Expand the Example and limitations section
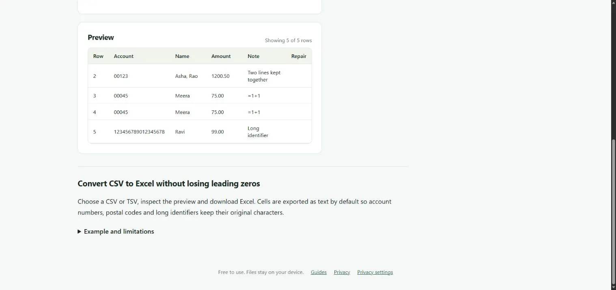This screenshot has width=616, height=290. coord(116,232)
